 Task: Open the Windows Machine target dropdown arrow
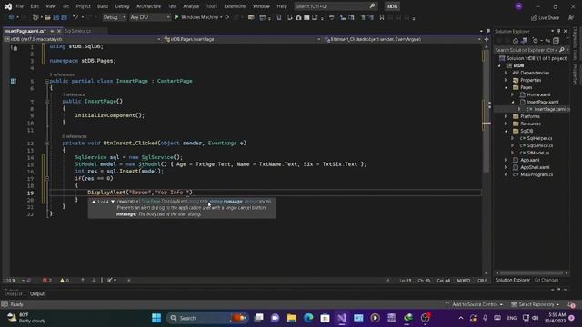pos(221,17)
